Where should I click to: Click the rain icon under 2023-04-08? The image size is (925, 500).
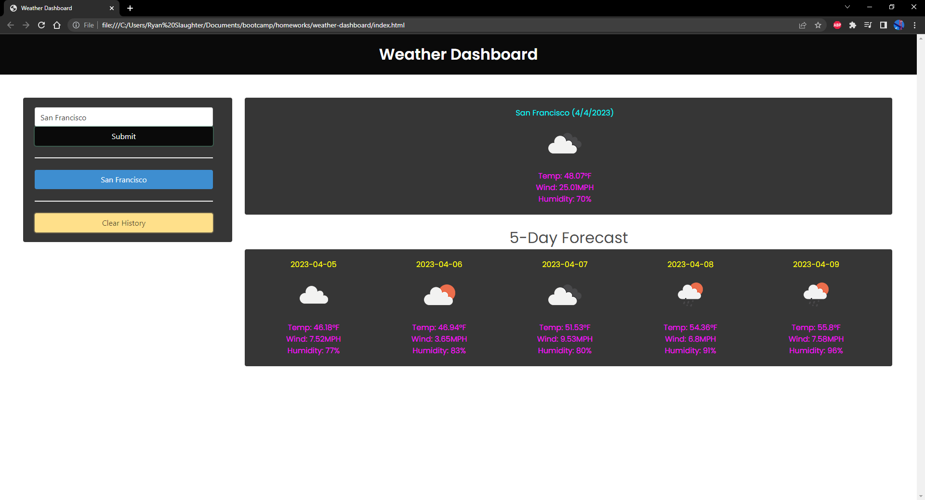690,294
